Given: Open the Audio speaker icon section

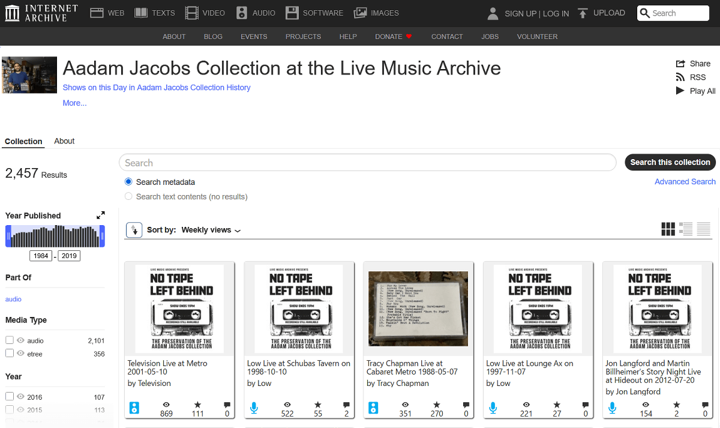Looking at the screenshot, I should point(242,13).
